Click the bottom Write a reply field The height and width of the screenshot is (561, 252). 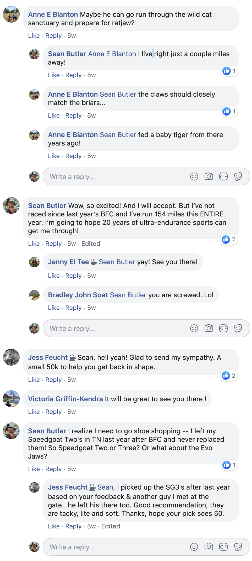[115, 547]
